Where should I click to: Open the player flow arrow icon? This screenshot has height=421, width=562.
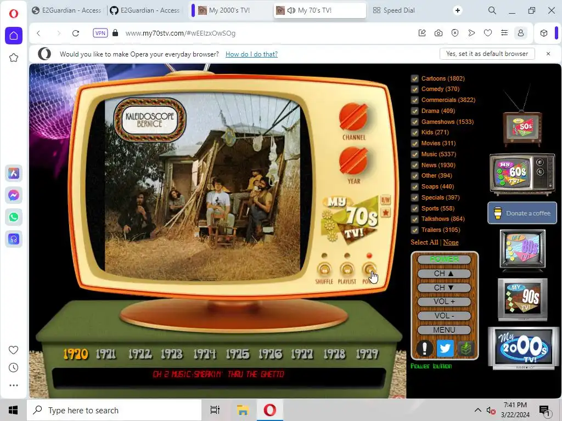(x=471, y=33)
